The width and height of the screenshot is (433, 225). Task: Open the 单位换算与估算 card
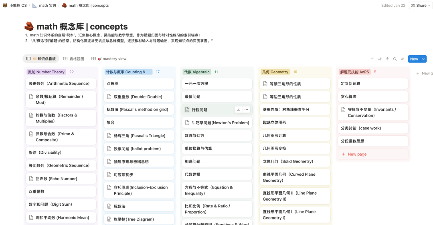tap(217, 149)
